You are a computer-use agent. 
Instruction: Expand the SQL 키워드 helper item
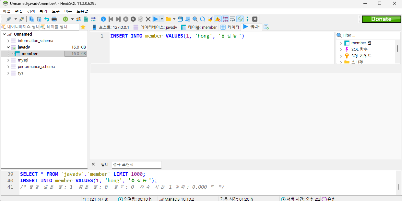341,56
